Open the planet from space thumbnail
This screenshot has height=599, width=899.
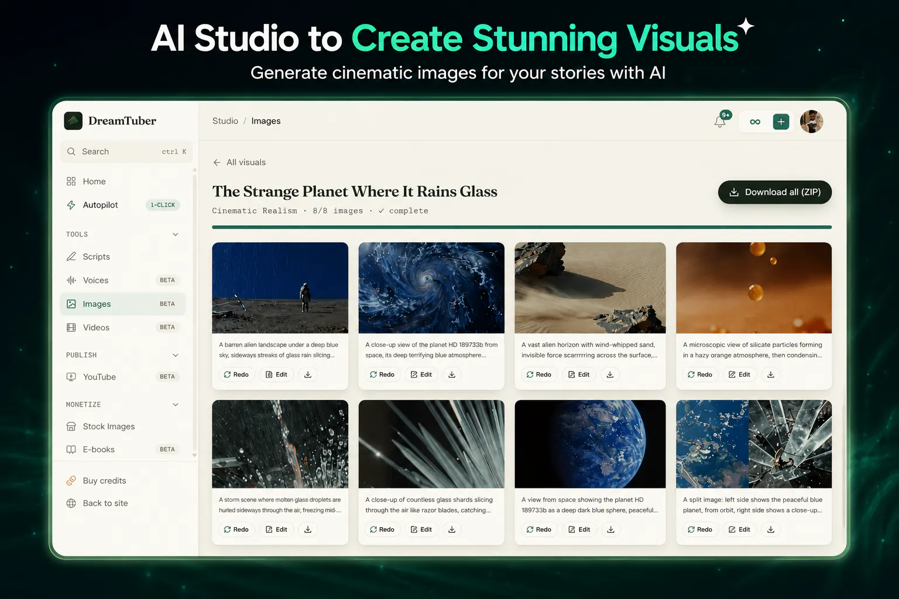pyautogui.click(x=590, y=444)
